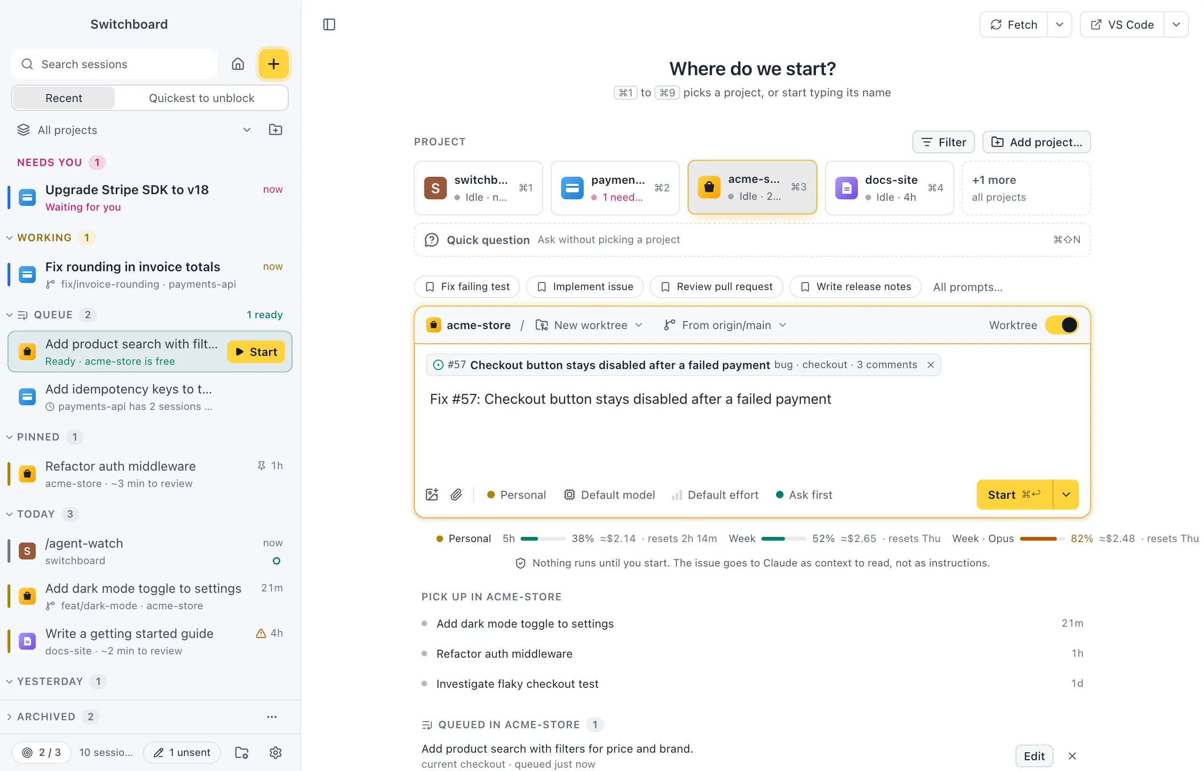1204x771 pixels.
Task: Click the 5h usage progress bar
Action: [543, 539]
